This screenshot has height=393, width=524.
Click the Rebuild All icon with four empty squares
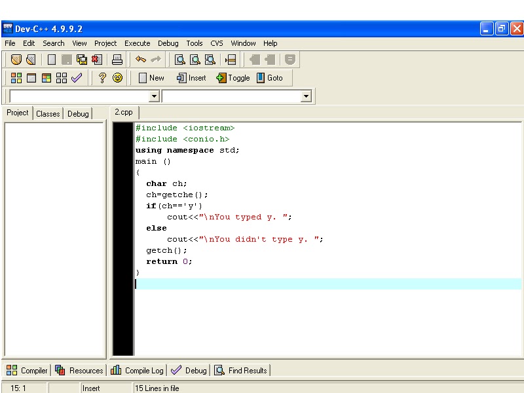click(62, 78)
